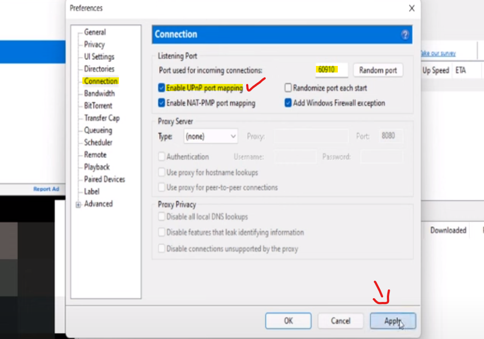The height and width of the screenshot is (339, 484).
Task: Click OK to confirm preferences
Action: coord(288,321)
